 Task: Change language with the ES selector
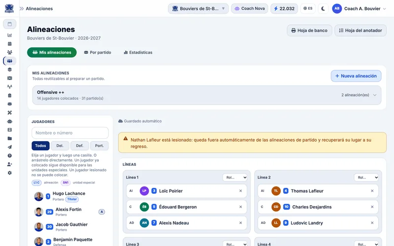(308, 8)
